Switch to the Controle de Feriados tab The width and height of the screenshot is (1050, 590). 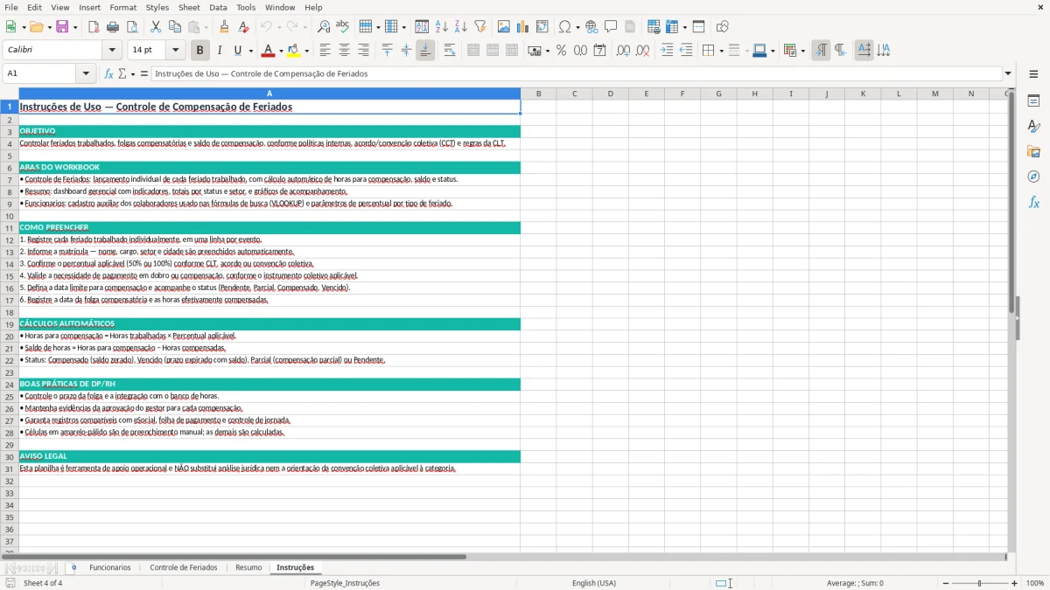pos(184,568)
